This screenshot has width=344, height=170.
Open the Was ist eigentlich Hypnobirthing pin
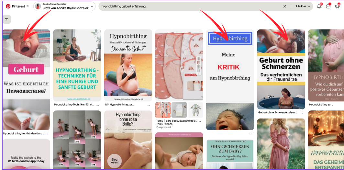coord(26,80)
